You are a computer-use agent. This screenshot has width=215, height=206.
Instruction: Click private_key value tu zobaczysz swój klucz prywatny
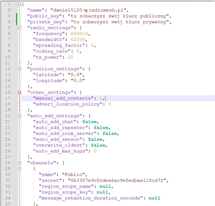(x=120, y=22)
